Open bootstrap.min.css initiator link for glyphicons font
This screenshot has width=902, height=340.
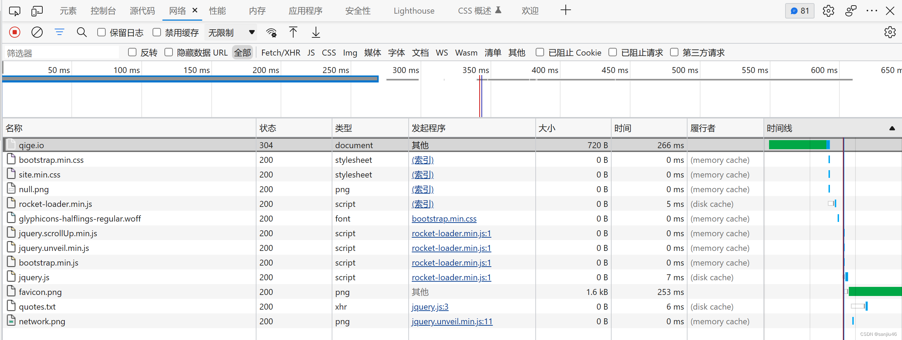click(x=444, y=219)
